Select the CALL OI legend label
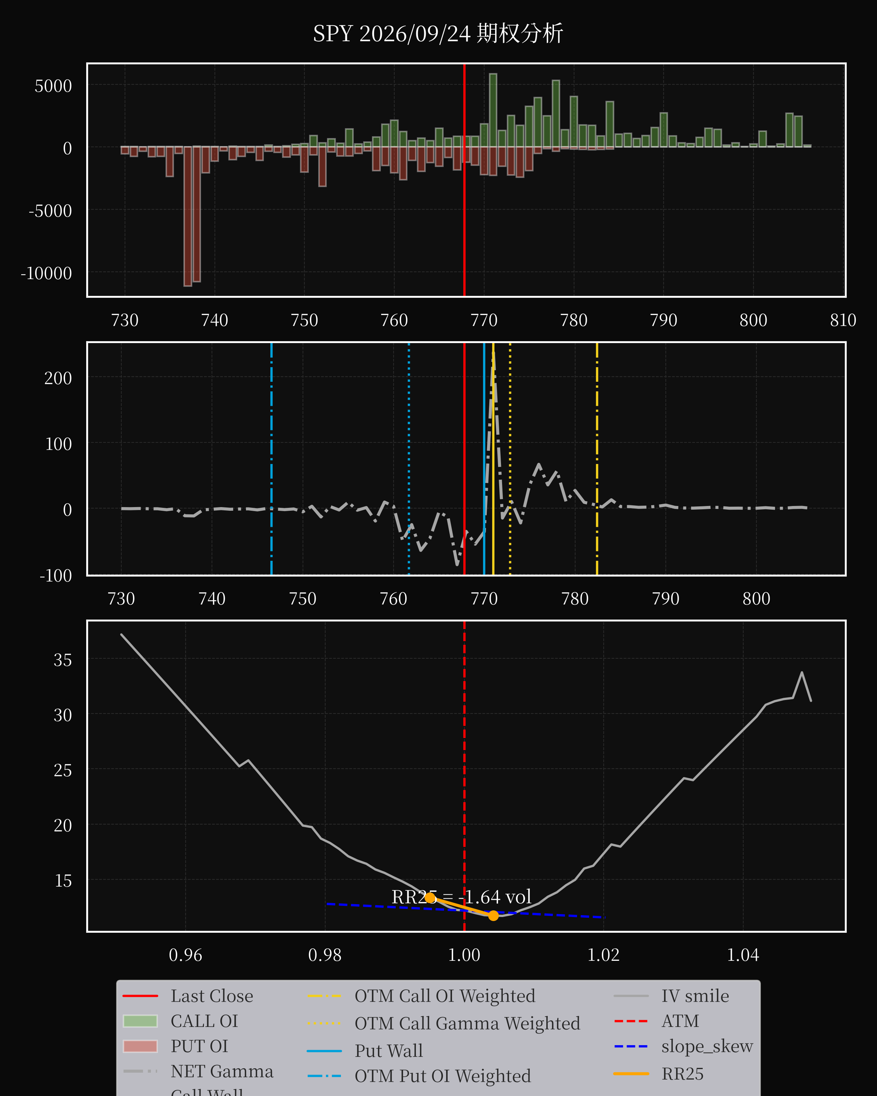Screen dimensions: 877x1096 pos(204,1021)
